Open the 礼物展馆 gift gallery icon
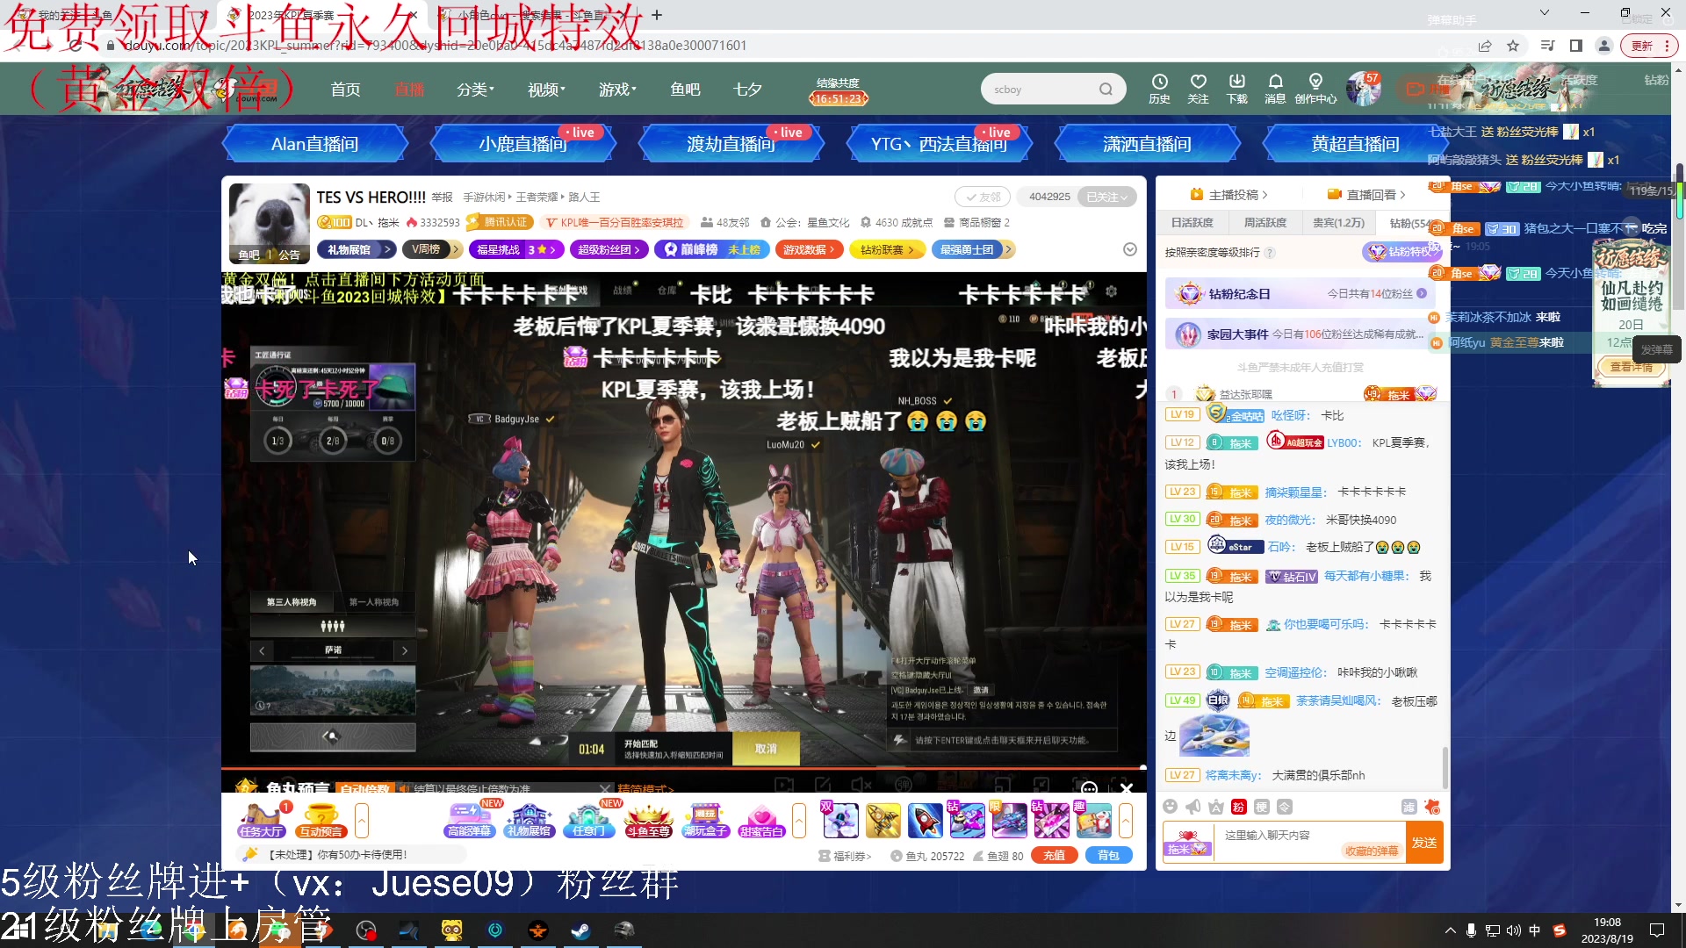This screenshot has width=1686, height=948. [x=529, y=821]
